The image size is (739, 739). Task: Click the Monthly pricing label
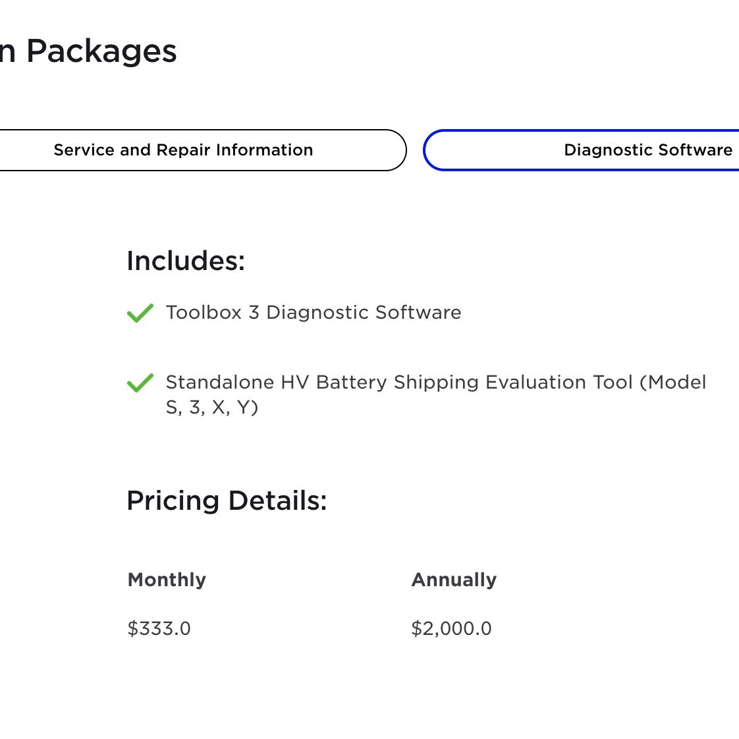(167, 580)
